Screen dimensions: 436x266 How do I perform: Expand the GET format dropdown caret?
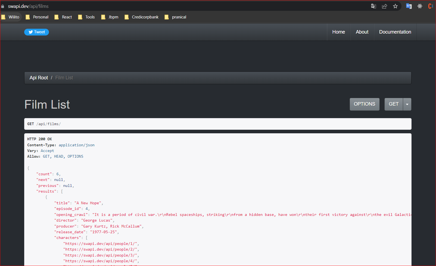(407, 104)
